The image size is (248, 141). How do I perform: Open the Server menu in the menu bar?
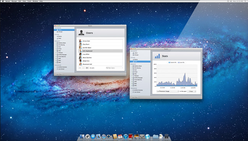coord(8,1)
